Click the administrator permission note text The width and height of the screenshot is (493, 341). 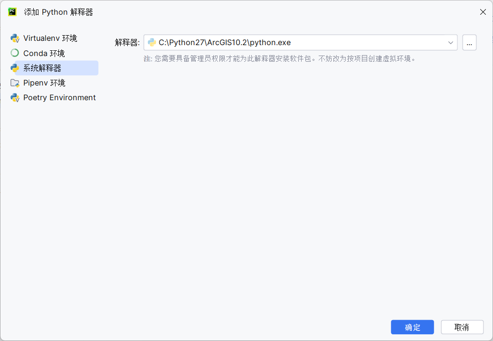(280, 59)
